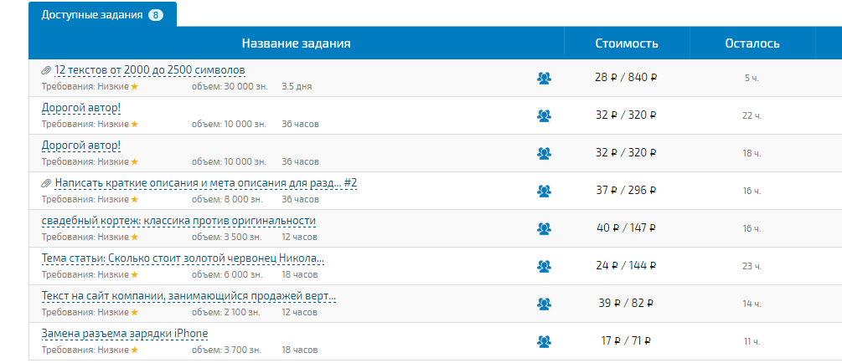The image size is (842, 363).
Task: Click group icon in свадебный кортеж row
Action: click(544, 228)
